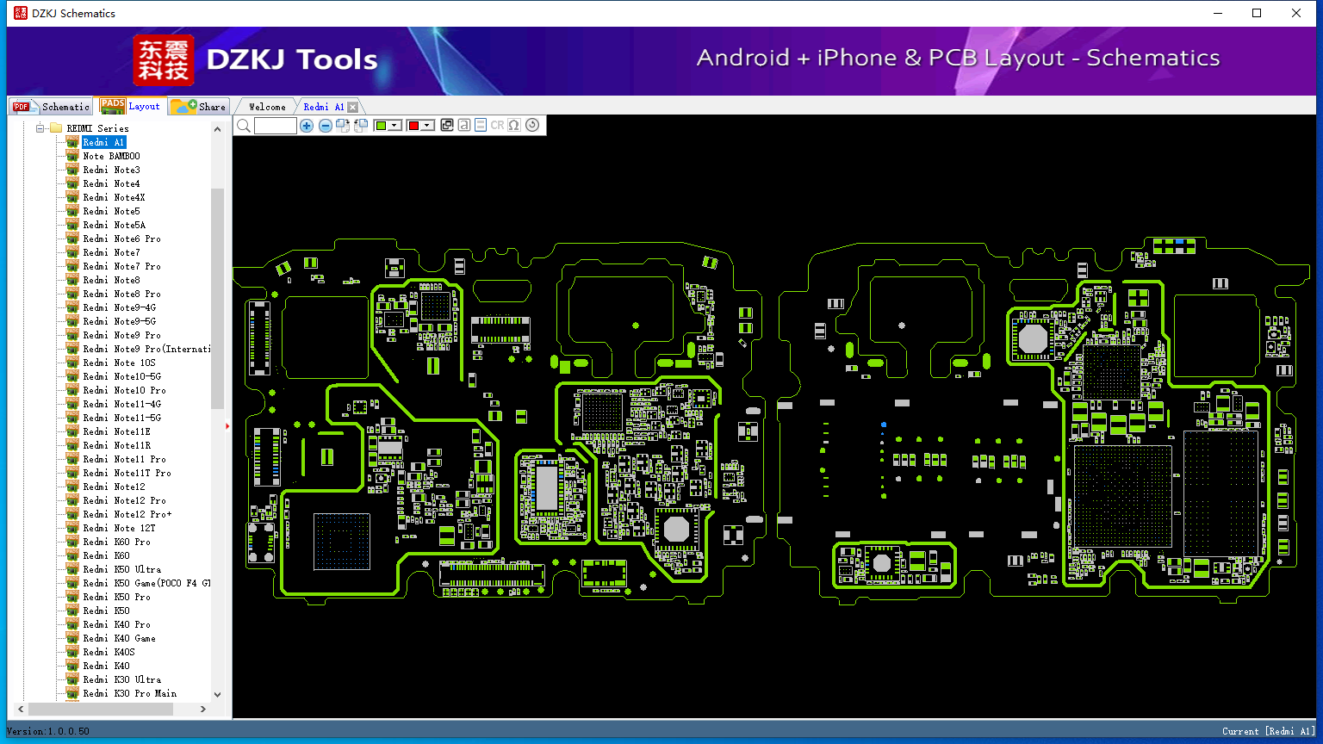This screenshot has width=1323, height=744.
Task: Select Redmi K60 Pro in tree
Action: point(116,542)
